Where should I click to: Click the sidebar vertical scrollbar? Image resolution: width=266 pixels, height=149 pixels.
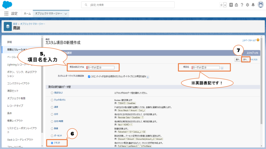(x=42, y=85)
